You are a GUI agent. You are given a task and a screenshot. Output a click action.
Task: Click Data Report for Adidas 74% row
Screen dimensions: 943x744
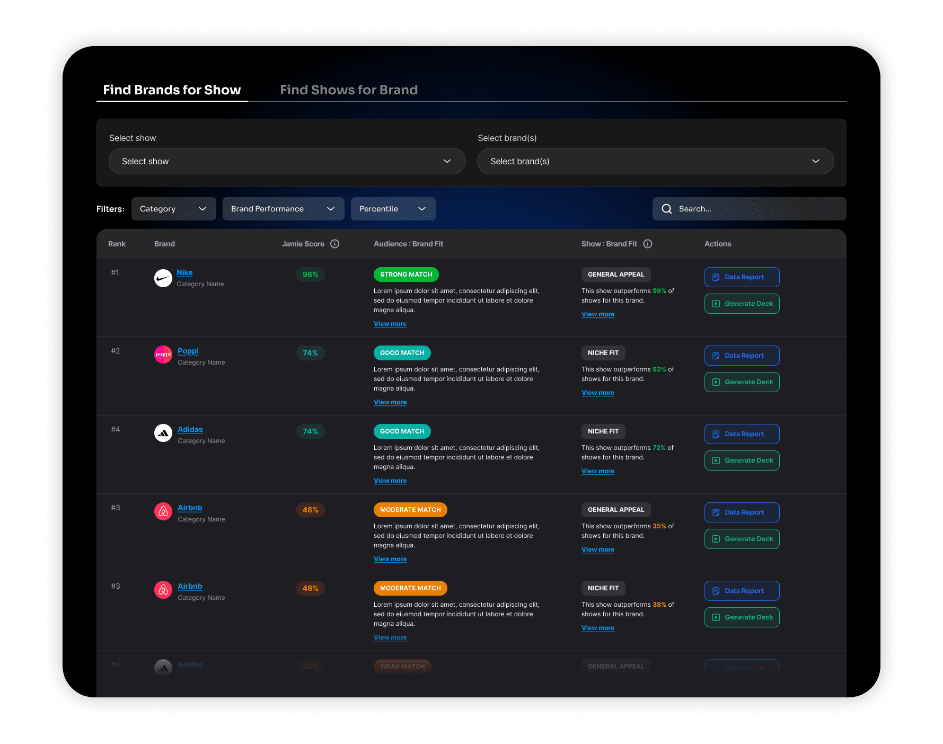pyautogui.click(x=742, y=434)
